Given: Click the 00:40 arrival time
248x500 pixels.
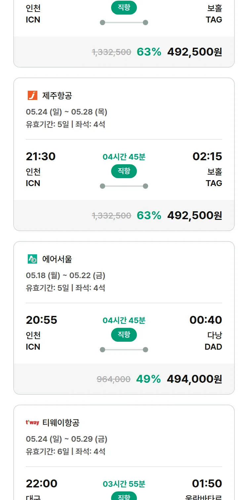Looking at the screenshot, I should pyautogui.click(x=206, y=320).
